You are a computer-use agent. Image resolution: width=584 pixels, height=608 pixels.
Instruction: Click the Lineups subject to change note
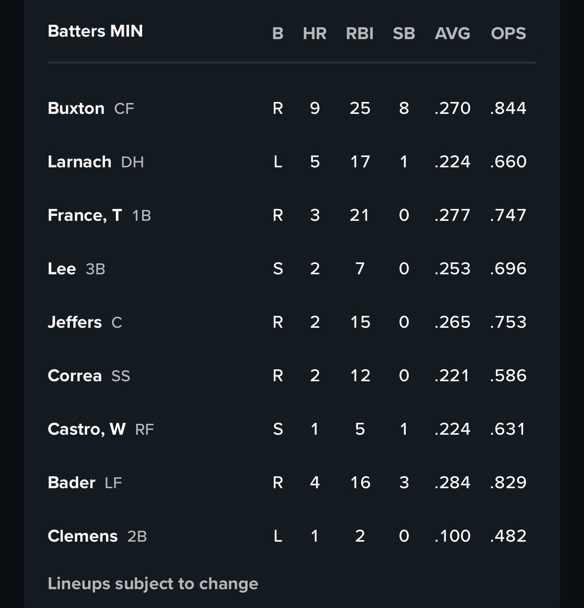153,584
